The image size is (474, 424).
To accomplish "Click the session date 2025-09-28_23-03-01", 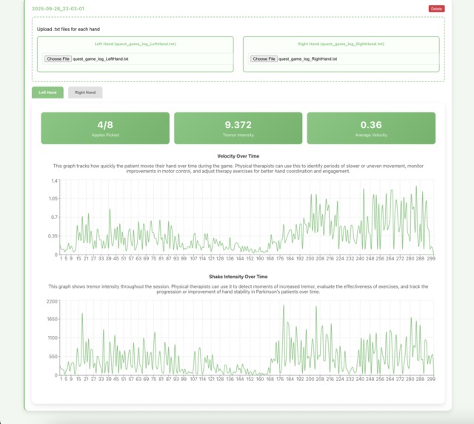I will tap(58, 9).
